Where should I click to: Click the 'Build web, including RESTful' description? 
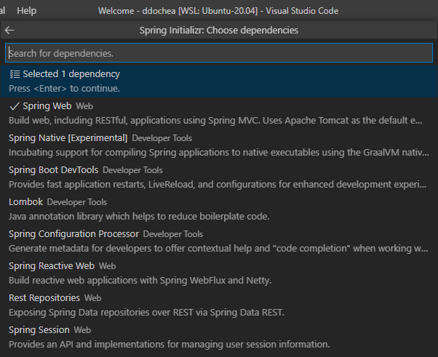215,121
